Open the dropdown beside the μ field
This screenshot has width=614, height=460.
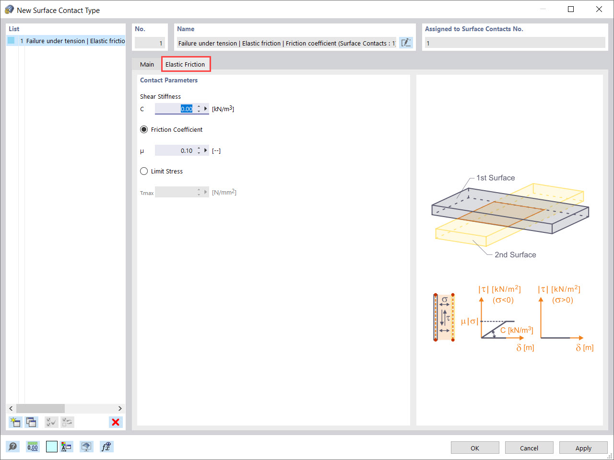[x=206, y=150]
